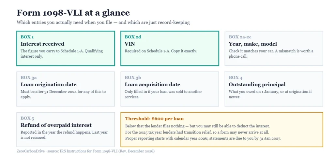Viewport: 334px width, 158px height.
Task: Select the Outstanding principal card
Action: [x=274, y=89]
